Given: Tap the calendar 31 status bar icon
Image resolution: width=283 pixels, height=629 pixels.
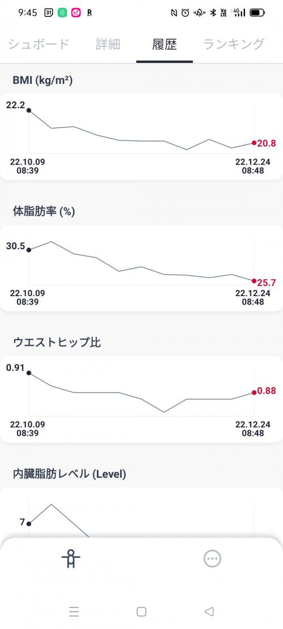Looking at the screenshot, I should tap(48, 13).
